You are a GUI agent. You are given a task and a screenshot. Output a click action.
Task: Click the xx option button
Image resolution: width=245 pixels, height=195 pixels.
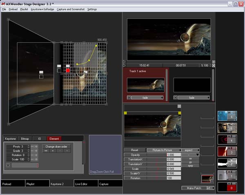tap(190, 158)
